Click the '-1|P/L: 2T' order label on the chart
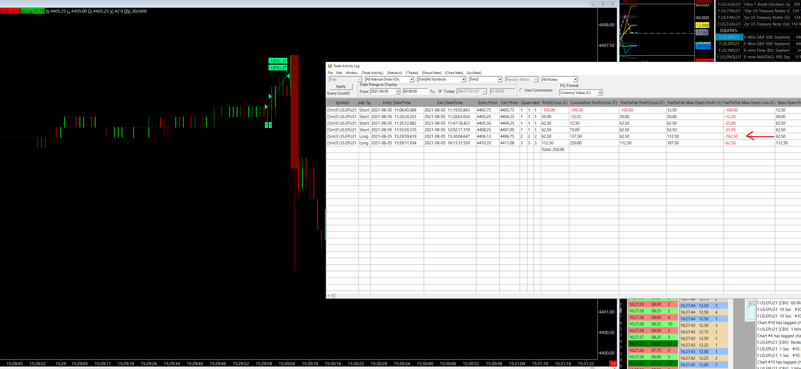This screenshot has width=801, height=369. pyautogui.click(x=278, y=68)
